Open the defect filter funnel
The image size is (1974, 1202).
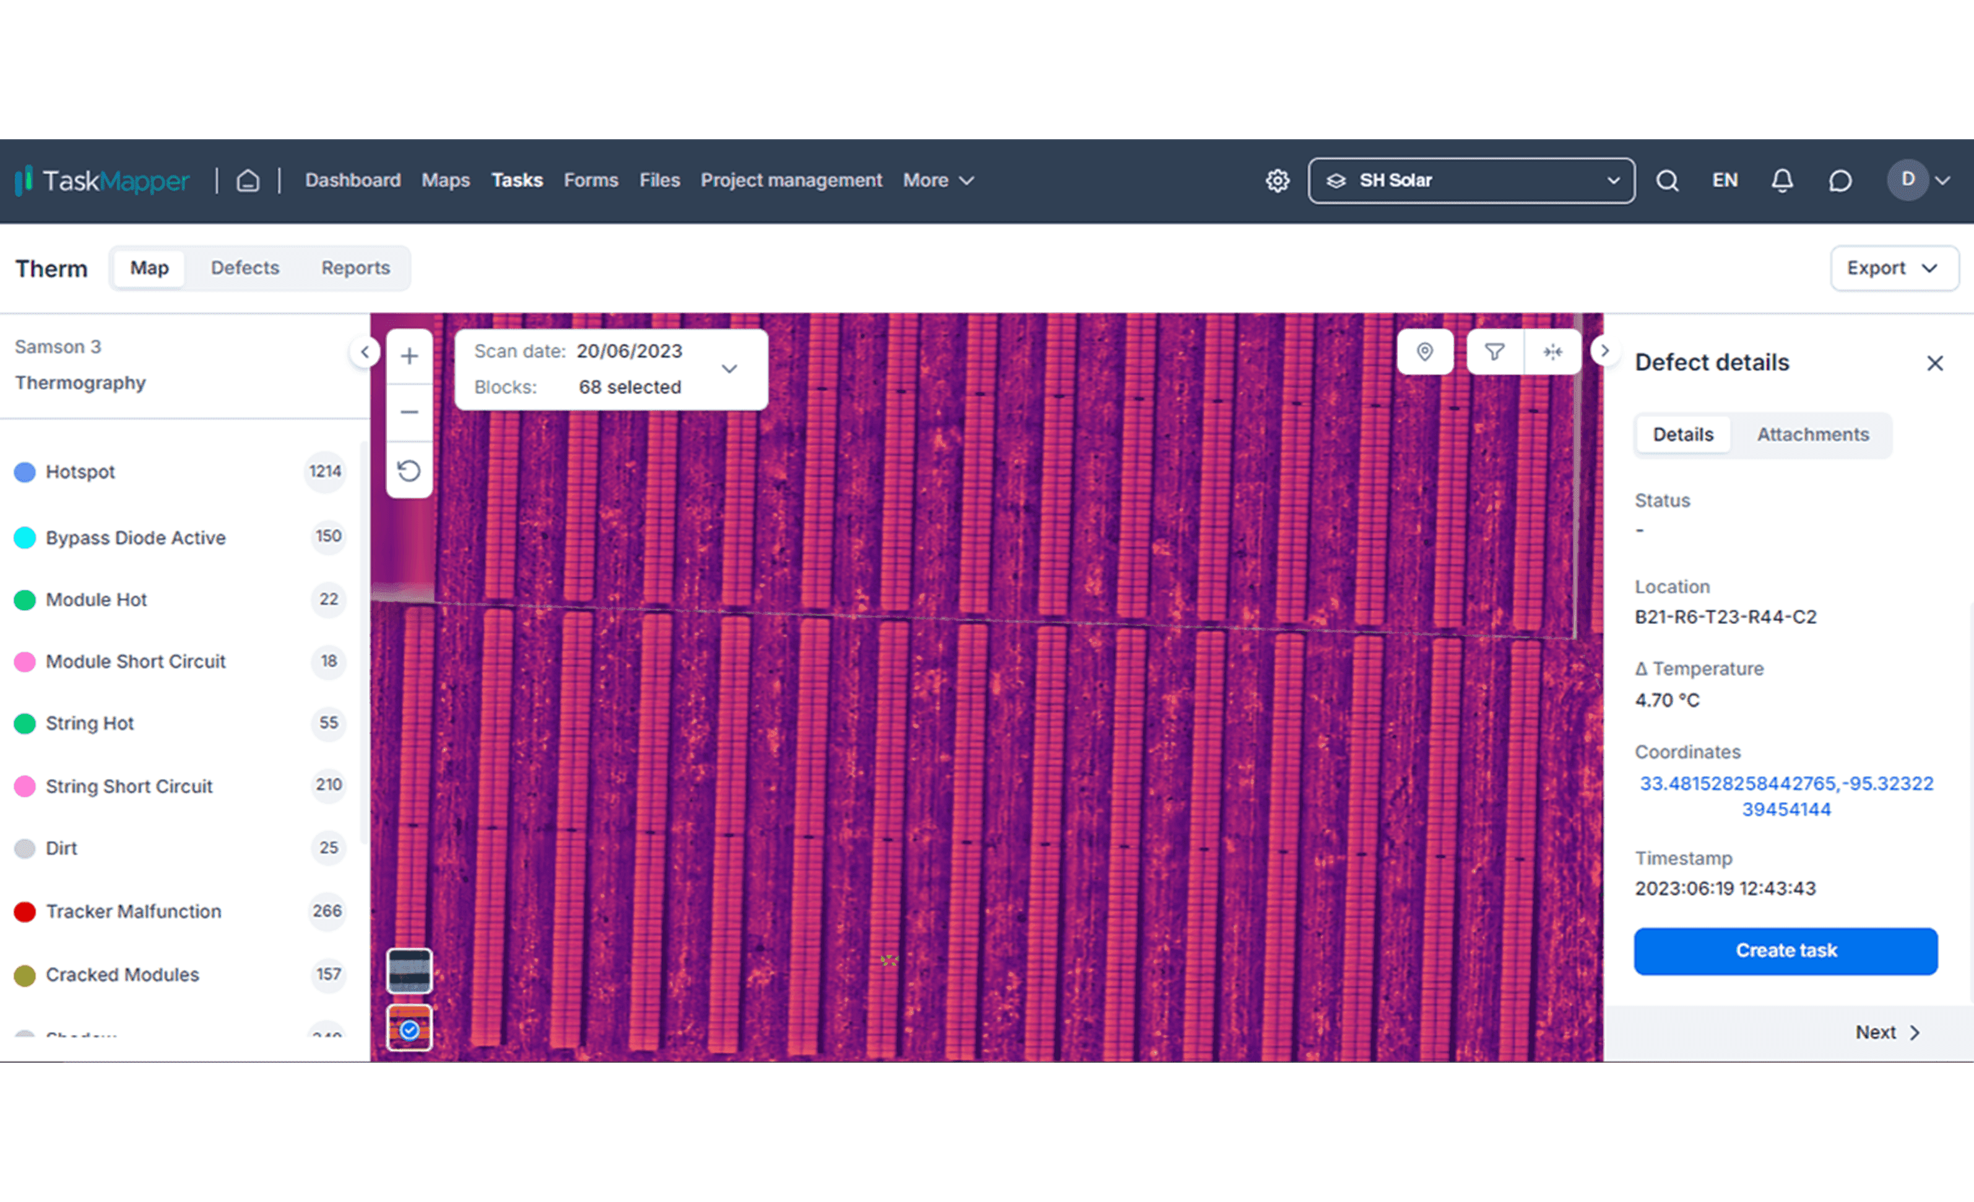coord(1494,351)
